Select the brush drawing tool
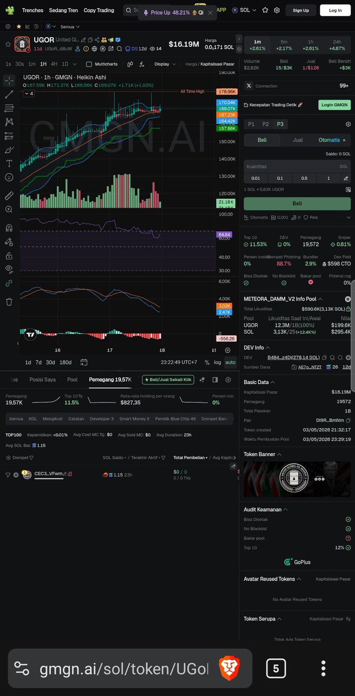Image resolution: width=355 pixels, height=696 pixels. (x=9, y=150)
